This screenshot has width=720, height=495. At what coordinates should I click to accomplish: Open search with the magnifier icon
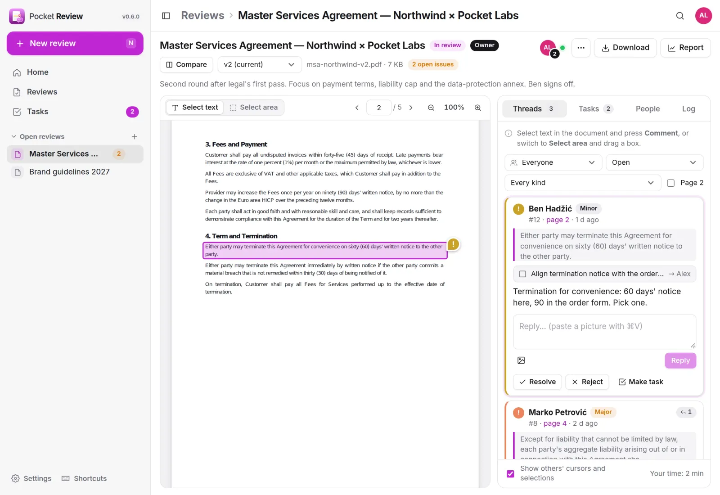tap(680, 16)
